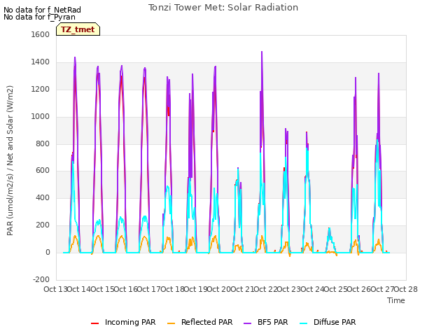This screenshot has width=448, height=336.
Task: Click the Reflected PAR legend label
Action: pyautogui.click(x=207, y=322)
